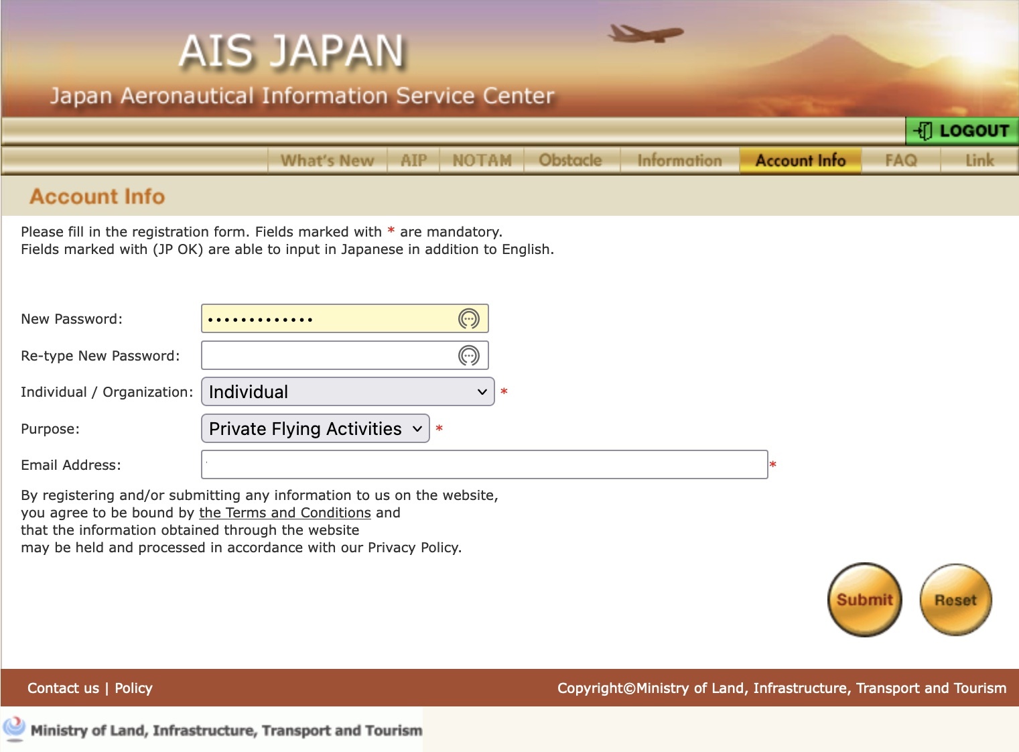Click the password manager icon in New Password field
1019x752 pixels.
[468, 319]
